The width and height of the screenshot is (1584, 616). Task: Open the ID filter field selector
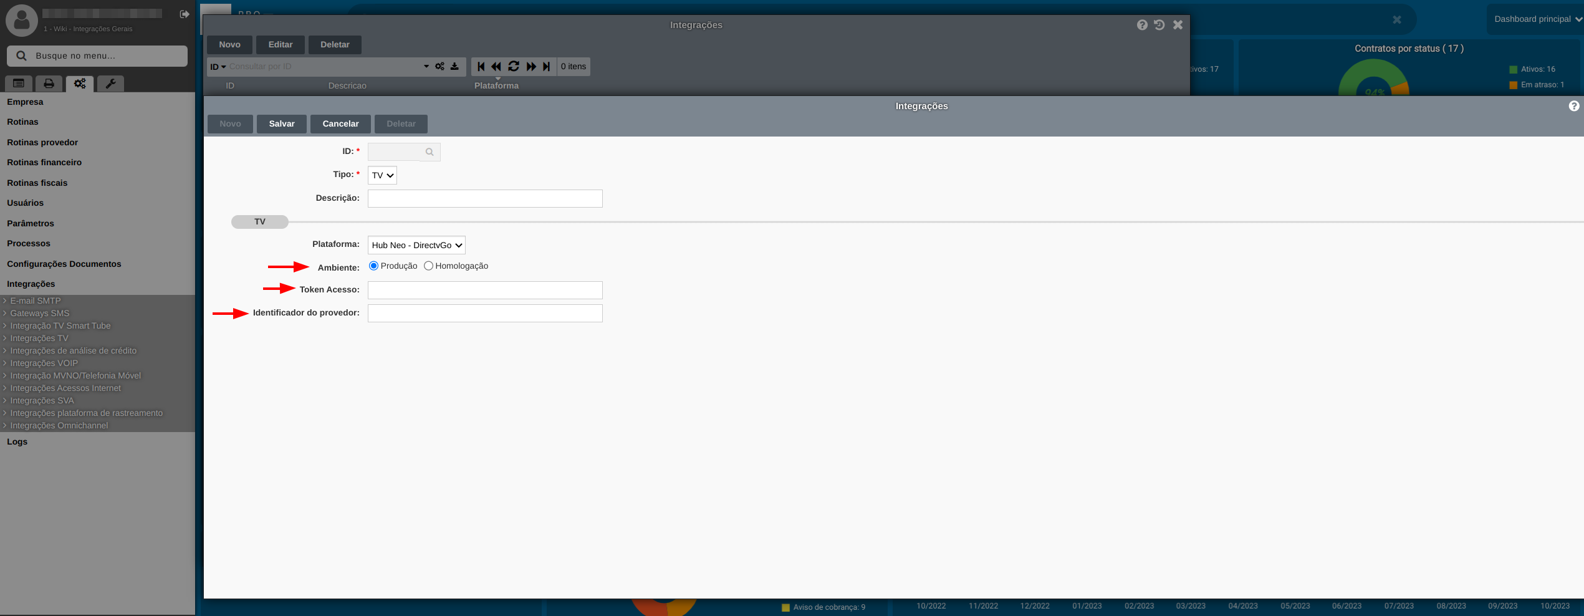pyautogui.click(x=218, y=67)
